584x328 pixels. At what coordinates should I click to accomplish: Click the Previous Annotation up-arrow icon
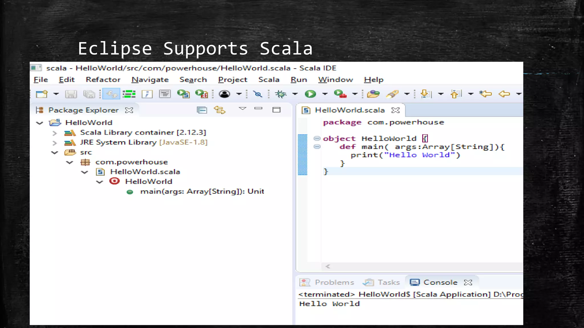click(456, 94)
